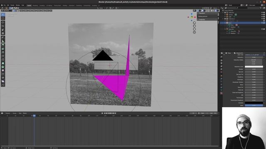Open the viewport Face menu
Screen dimensions: 266x149
(47, 11)
